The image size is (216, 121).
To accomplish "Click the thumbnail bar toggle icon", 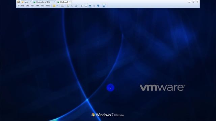I will click(x=86, y=6).
